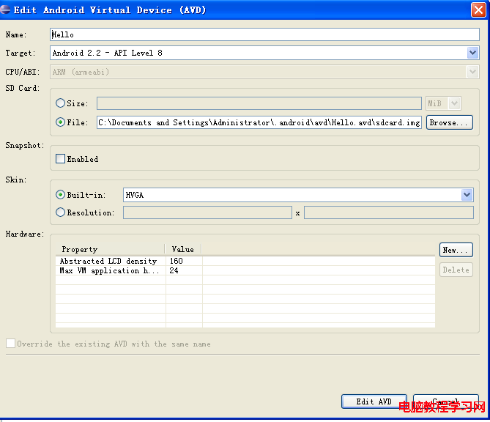Click the resolution height field
Image resolution: width=490 pixels, height=422 pixels.
[389, 212]
